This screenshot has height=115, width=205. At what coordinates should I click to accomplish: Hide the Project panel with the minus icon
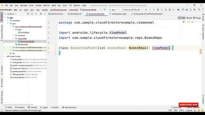tap(45, 14)
